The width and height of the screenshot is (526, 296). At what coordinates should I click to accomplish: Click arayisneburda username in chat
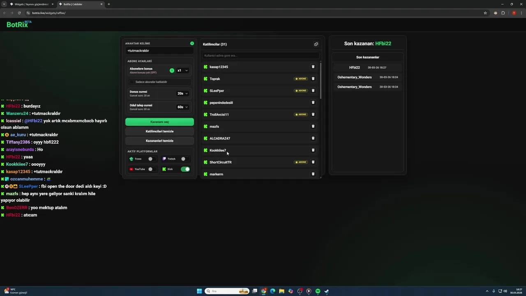[x=20, y=150]
